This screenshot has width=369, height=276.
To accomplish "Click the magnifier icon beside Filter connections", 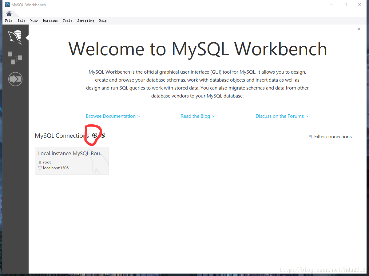I will click(311, 137).
